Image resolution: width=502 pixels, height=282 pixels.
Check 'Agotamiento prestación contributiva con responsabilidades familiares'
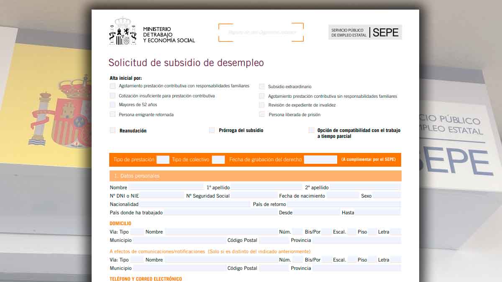coord(113,86)
